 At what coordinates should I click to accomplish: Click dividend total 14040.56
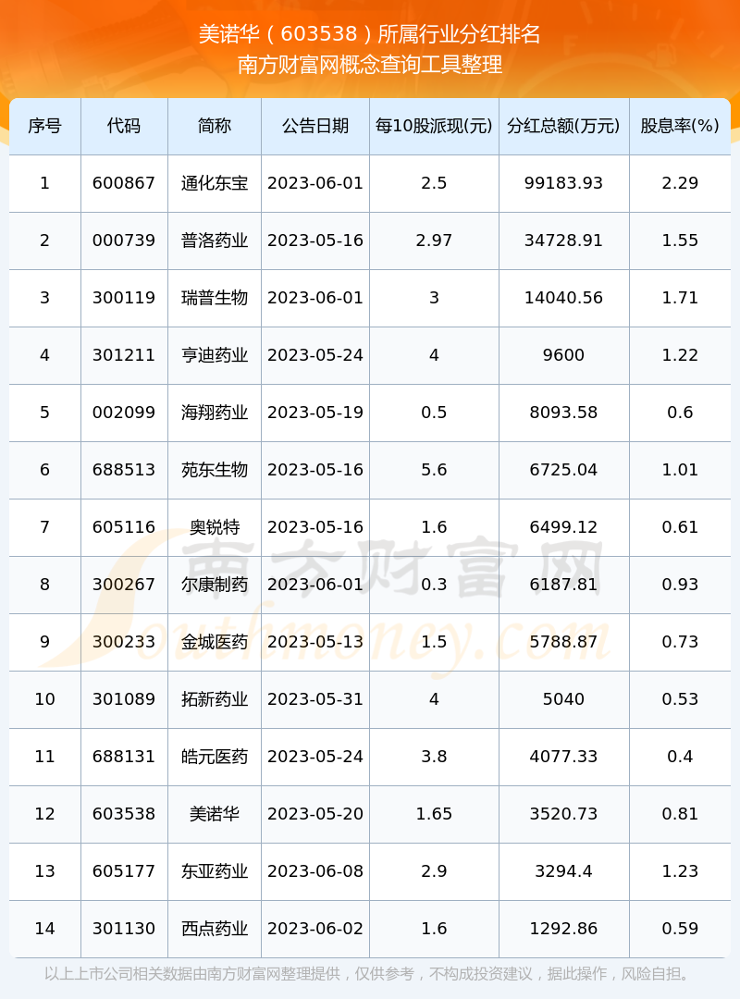click(563, 298)
